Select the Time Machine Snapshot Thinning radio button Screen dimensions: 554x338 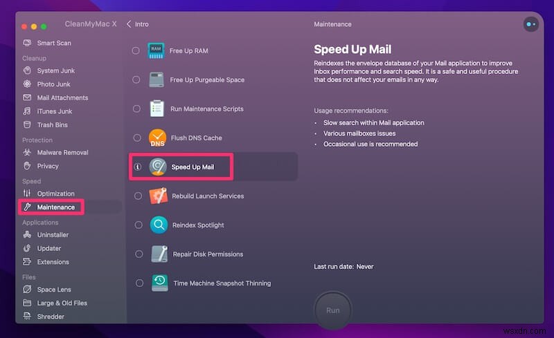[139, 283]
